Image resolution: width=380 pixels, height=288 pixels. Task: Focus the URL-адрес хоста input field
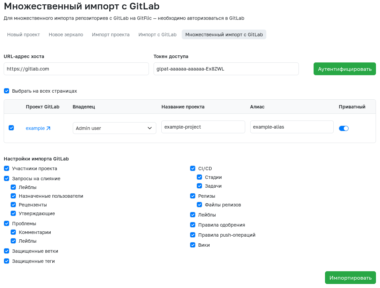coord(76,69)
